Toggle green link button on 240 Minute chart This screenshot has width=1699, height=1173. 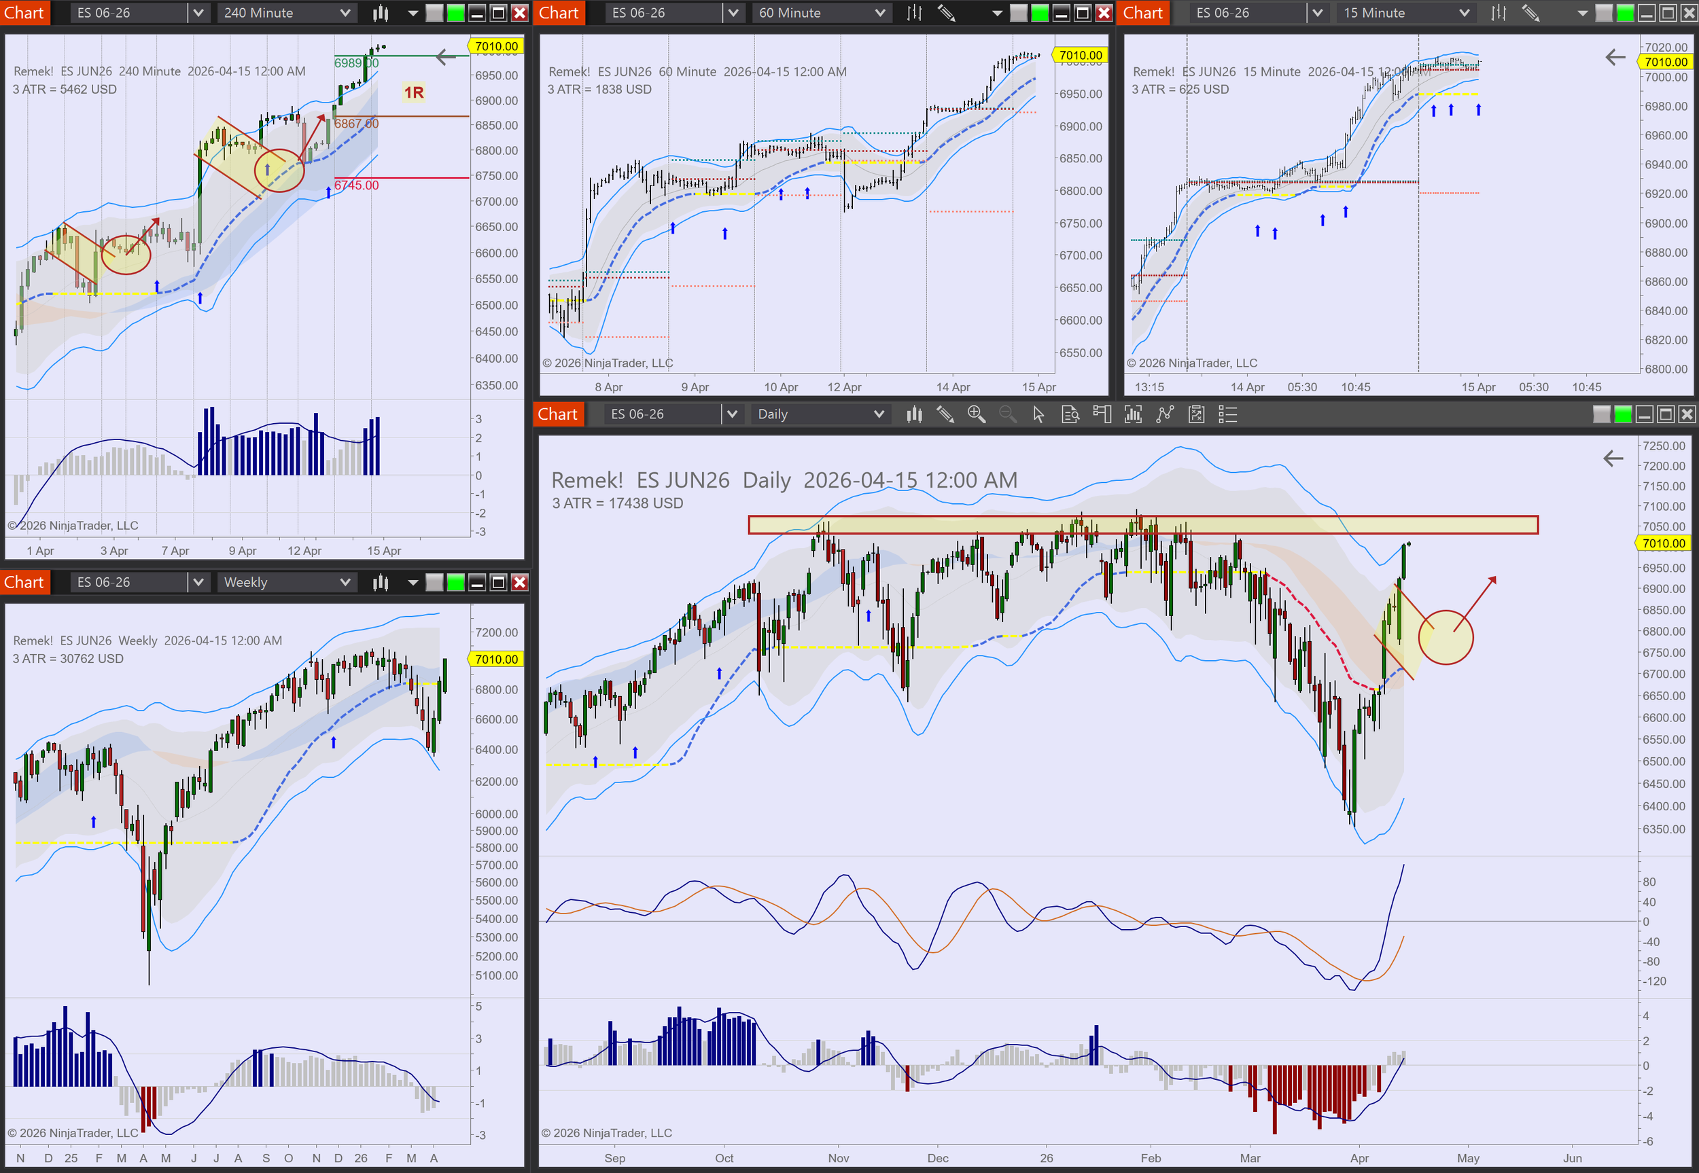click(x=456, y=12)
